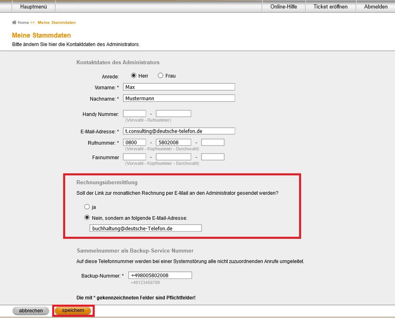The height and width of the screenshot is (318, 395).
Task: Edit the administrator E-Mail-Adresse field
Action: click(x=179, y=131)
